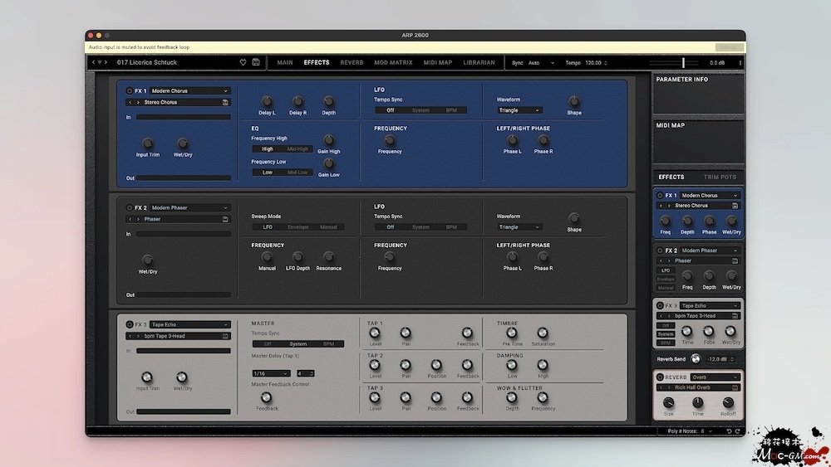The image size is (831, 467).
Task: Open the Poly # Notes dropdown
Action: pyautogui.click(x=706, y=431)
